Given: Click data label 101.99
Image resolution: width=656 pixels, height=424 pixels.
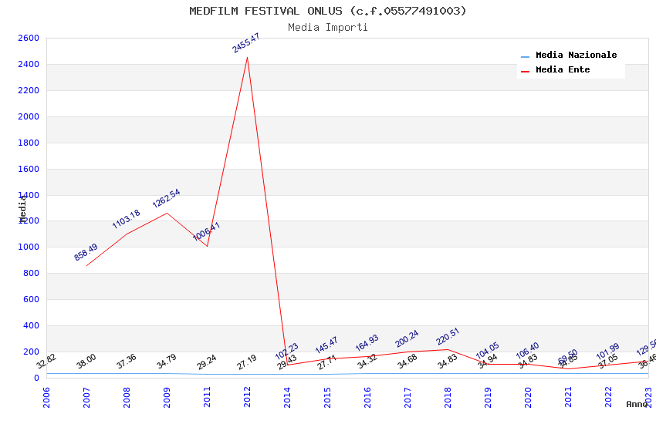Looking at the screenshot, I should pos(607,352).
